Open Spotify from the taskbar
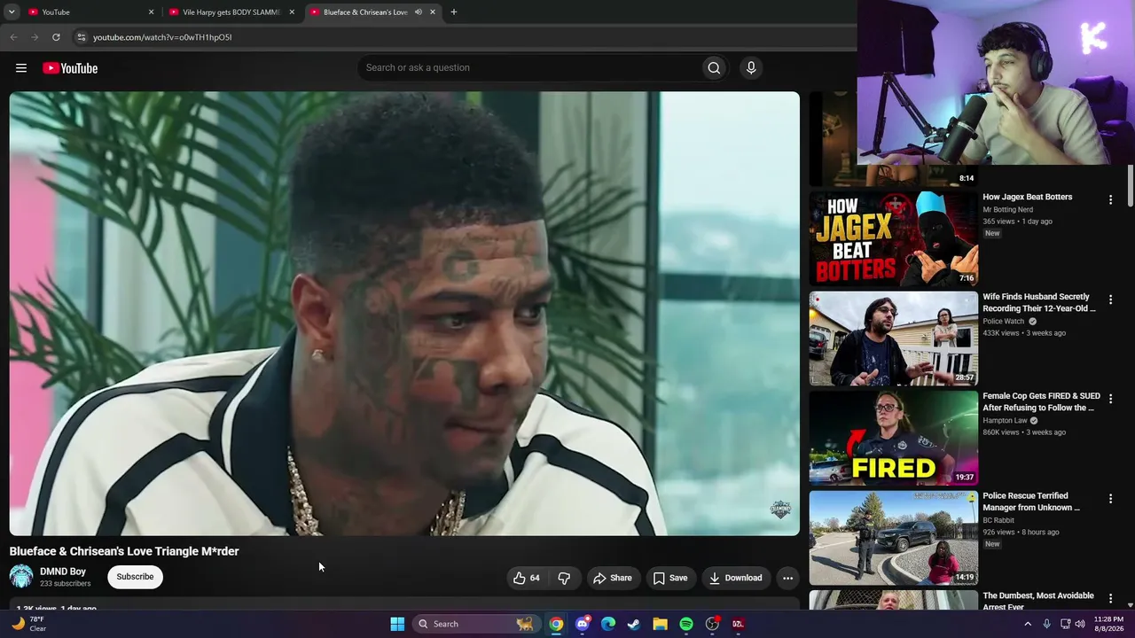 pos(686,624)
